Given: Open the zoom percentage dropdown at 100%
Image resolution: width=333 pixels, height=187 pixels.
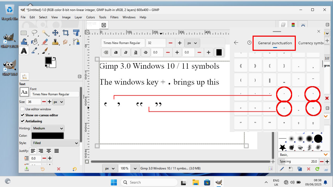Looking at the screenshot, I should (x=135, y=168).
